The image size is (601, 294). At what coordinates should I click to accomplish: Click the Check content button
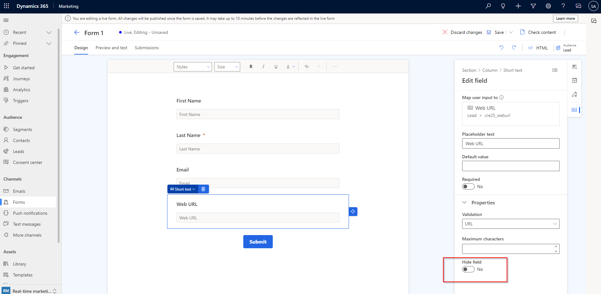pos(538,32)
